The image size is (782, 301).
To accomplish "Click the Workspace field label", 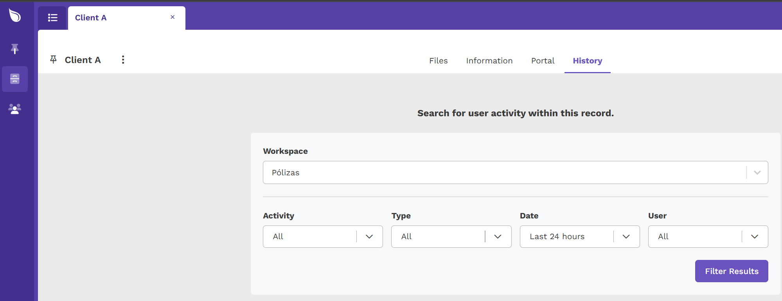I will tap(285, 151).
